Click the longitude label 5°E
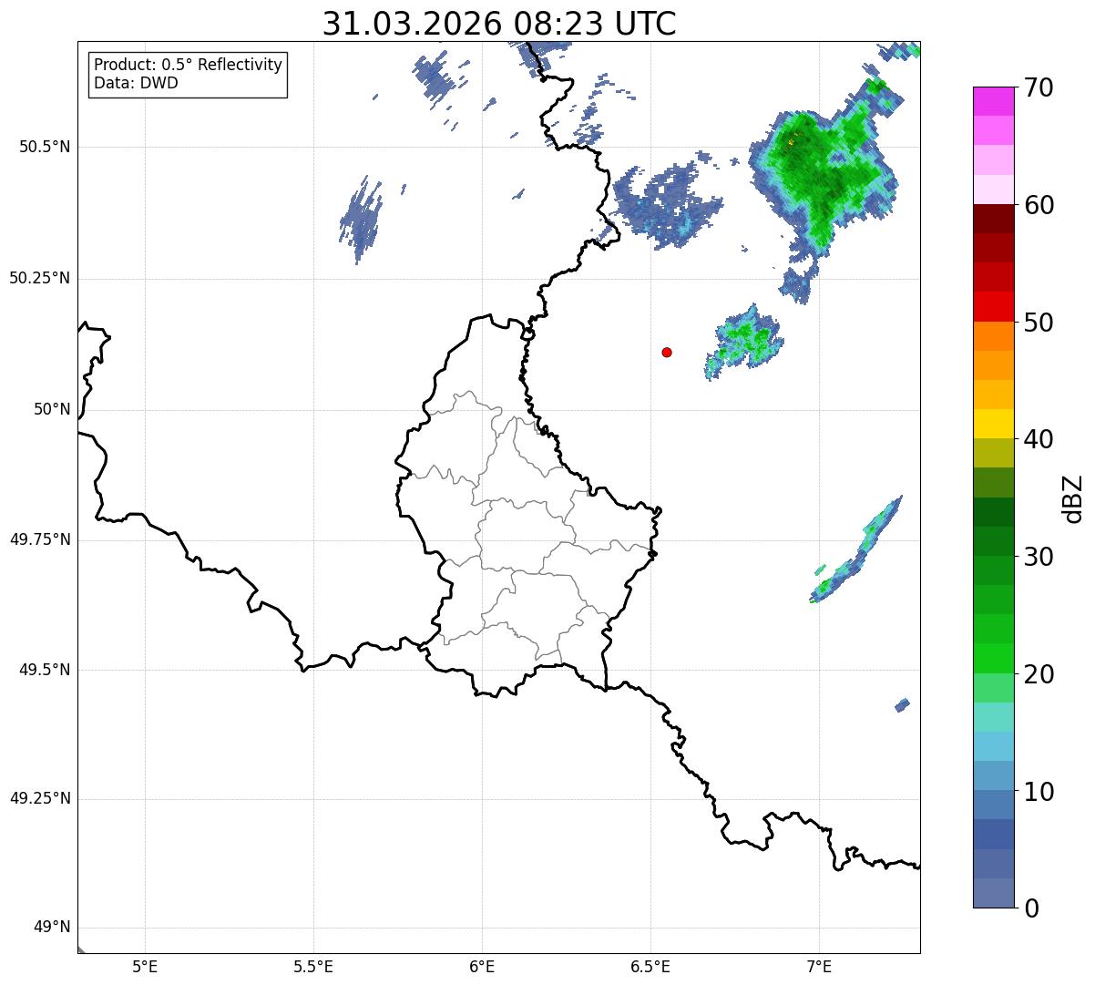Viewport: 1095px width, 985px height. pos(145,966)
